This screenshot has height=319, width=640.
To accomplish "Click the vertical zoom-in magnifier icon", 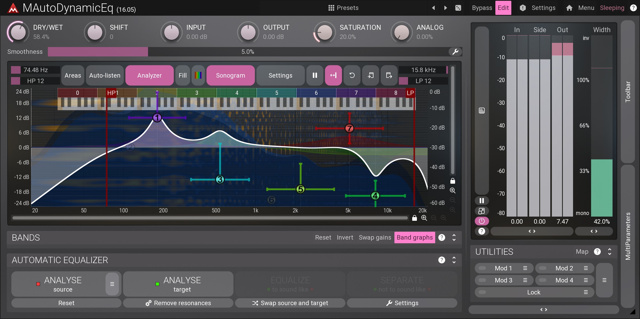I will [453, 190].
